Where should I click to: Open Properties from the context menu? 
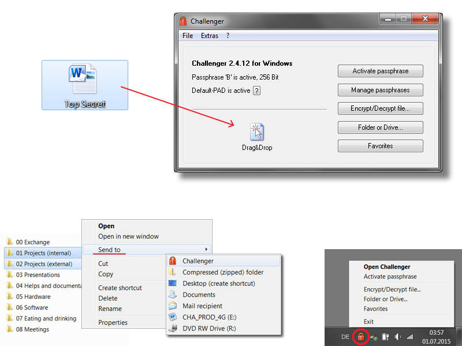(x=113, y=322)
